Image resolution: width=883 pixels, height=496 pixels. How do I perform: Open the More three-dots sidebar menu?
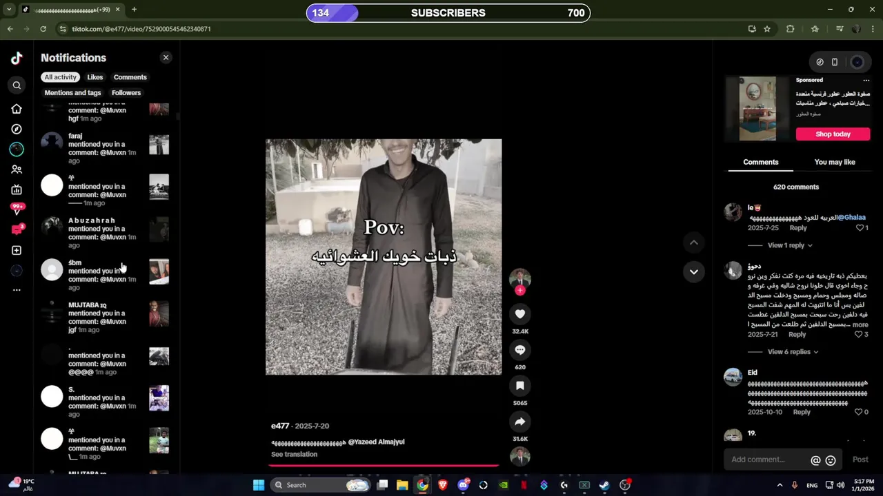point(17,290)
